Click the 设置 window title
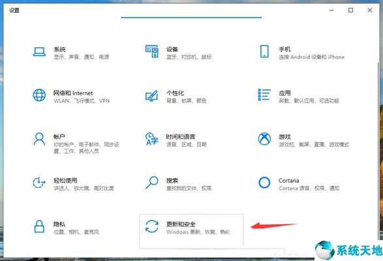This screenshot has height=261, width=383. [x=14, y=10]
